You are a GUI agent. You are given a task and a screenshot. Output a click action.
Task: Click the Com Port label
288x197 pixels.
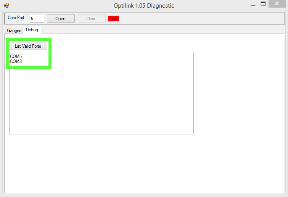(x=16, y=18)
